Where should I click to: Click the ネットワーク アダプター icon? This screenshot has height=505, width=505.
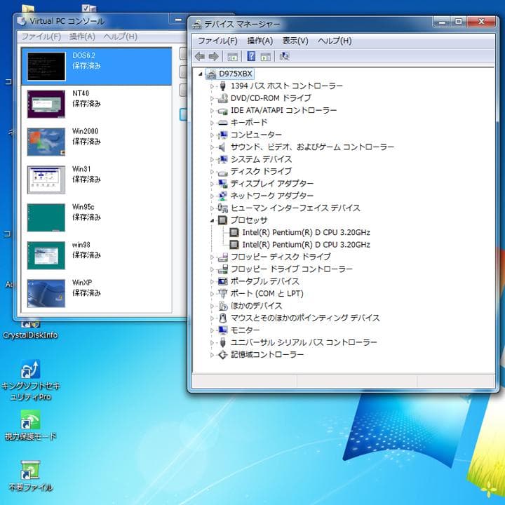coord(222,196)
